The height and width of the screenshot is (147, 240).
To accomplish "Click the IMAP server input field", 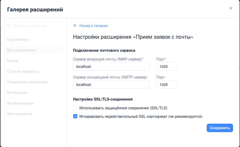I will pos(111,67).
